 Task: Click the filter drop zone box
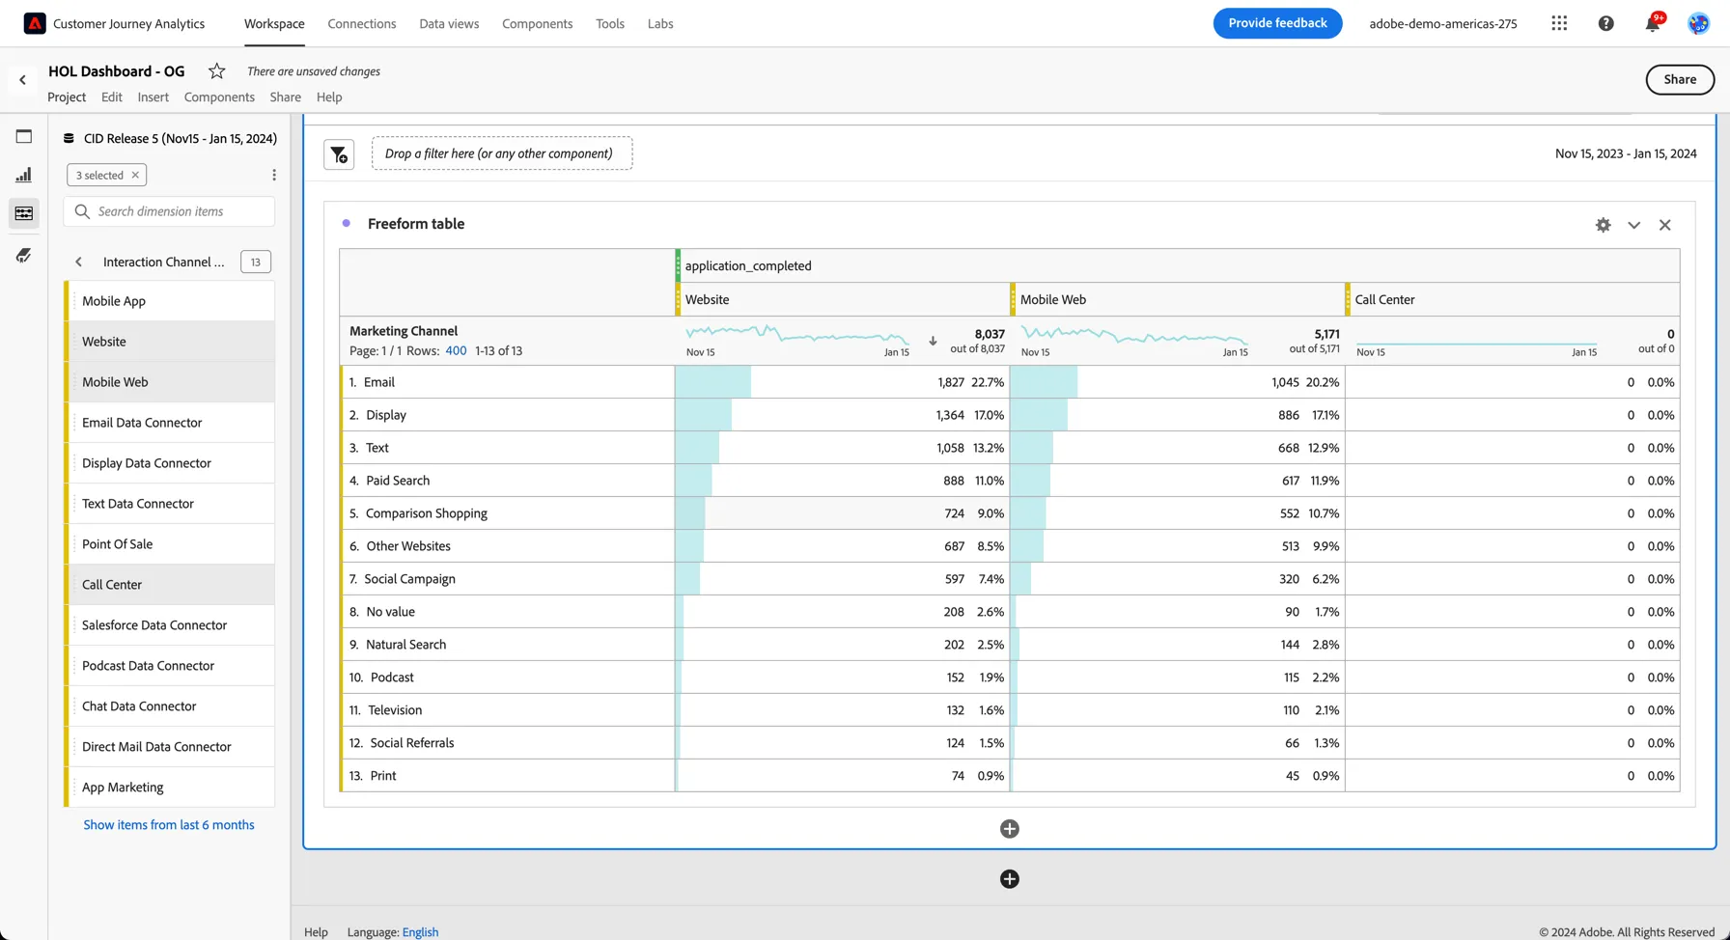[502, 153]
